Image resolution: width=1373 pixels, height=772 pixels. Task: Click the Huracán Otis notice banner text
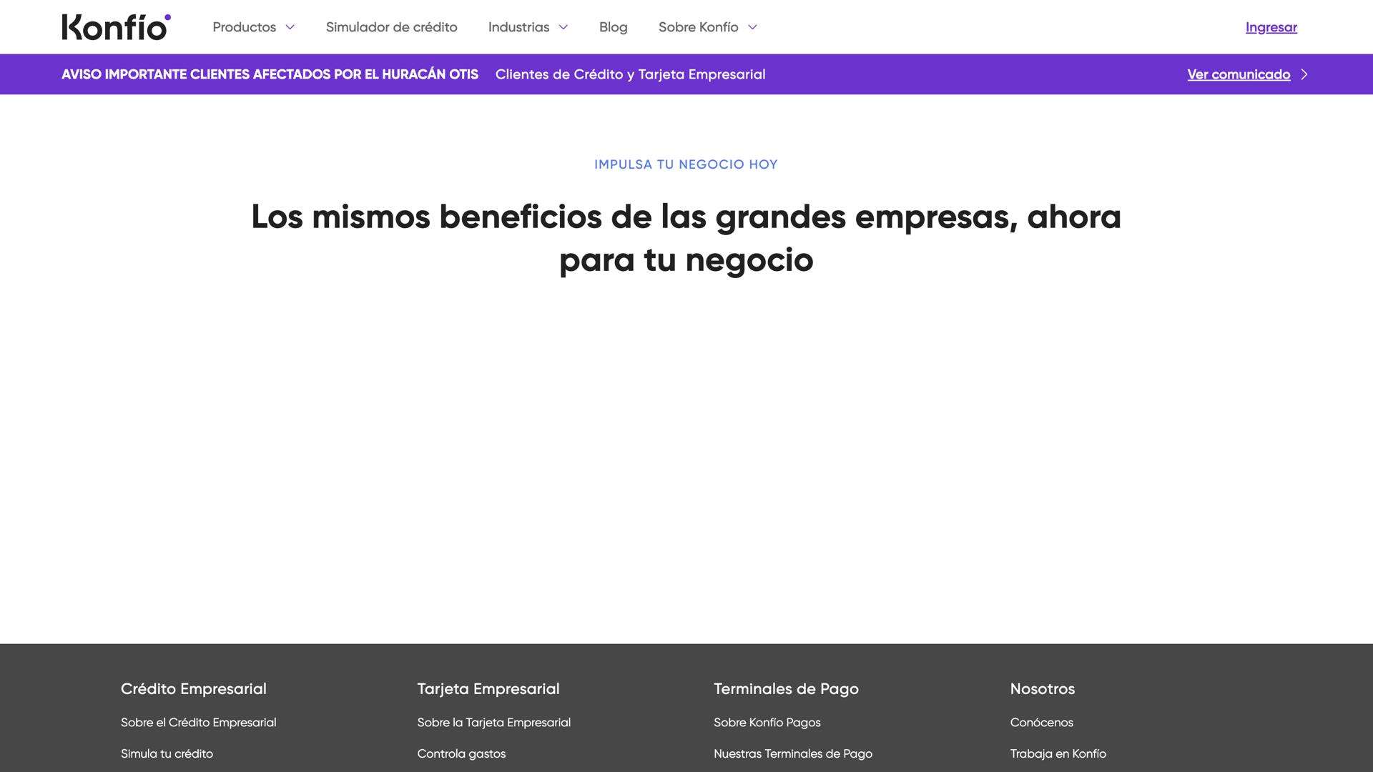click(x=270, y=74)
